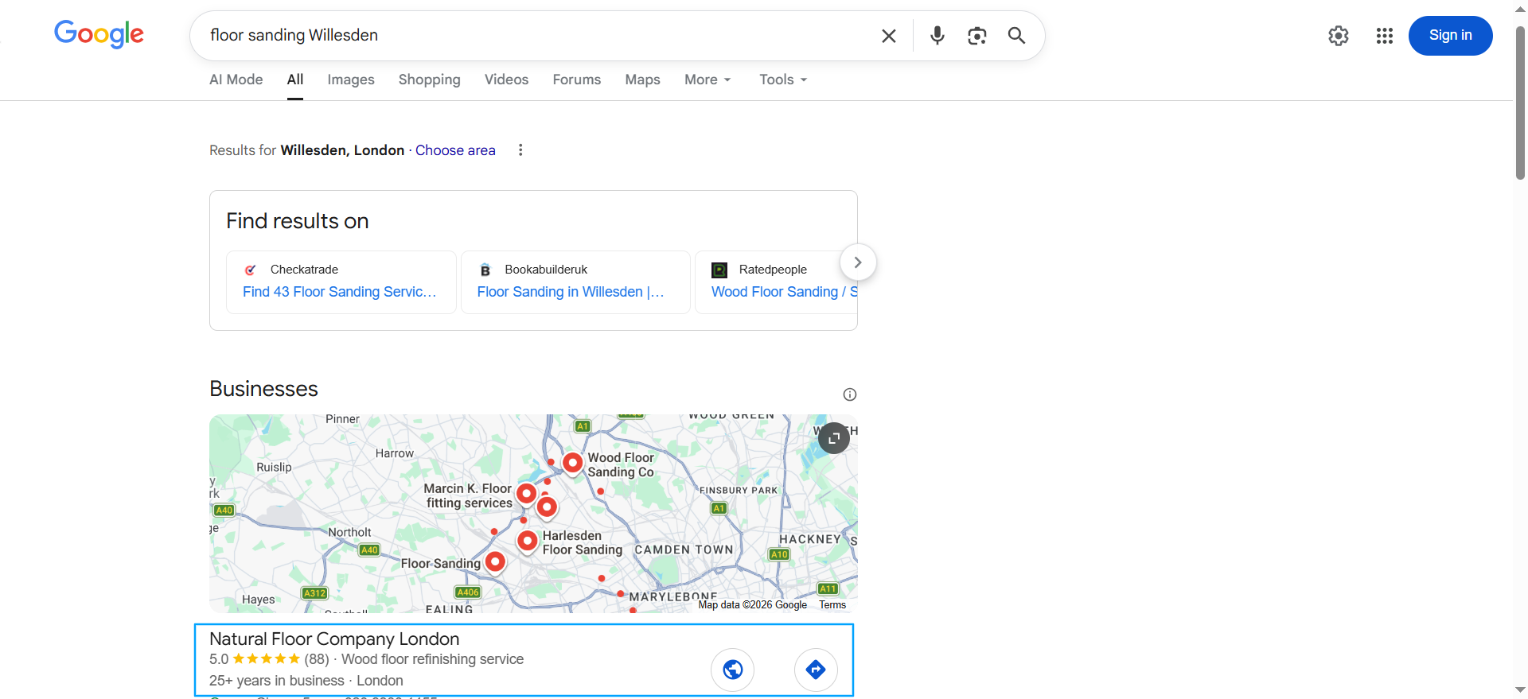Click the Checkatrade favicon
Viewport: 1528px width, 699px height.
tap(251, 270)
